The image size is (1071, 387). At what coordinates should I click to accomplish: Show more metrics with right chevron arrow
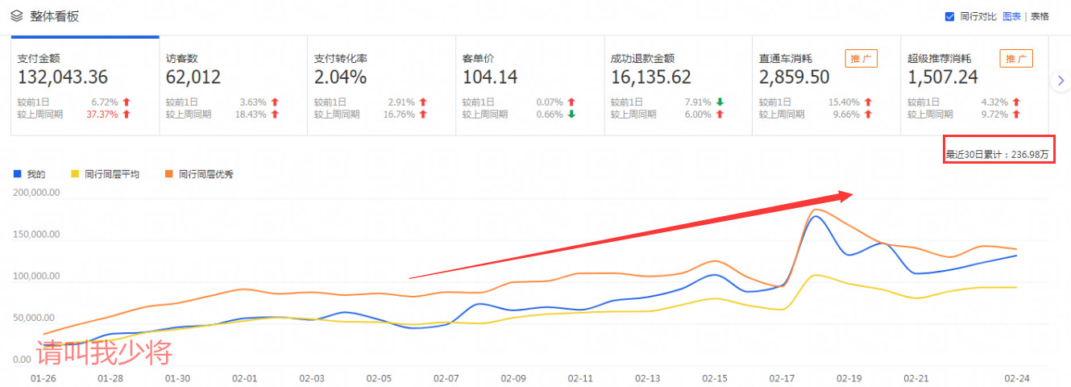(x=1061, y=79)
